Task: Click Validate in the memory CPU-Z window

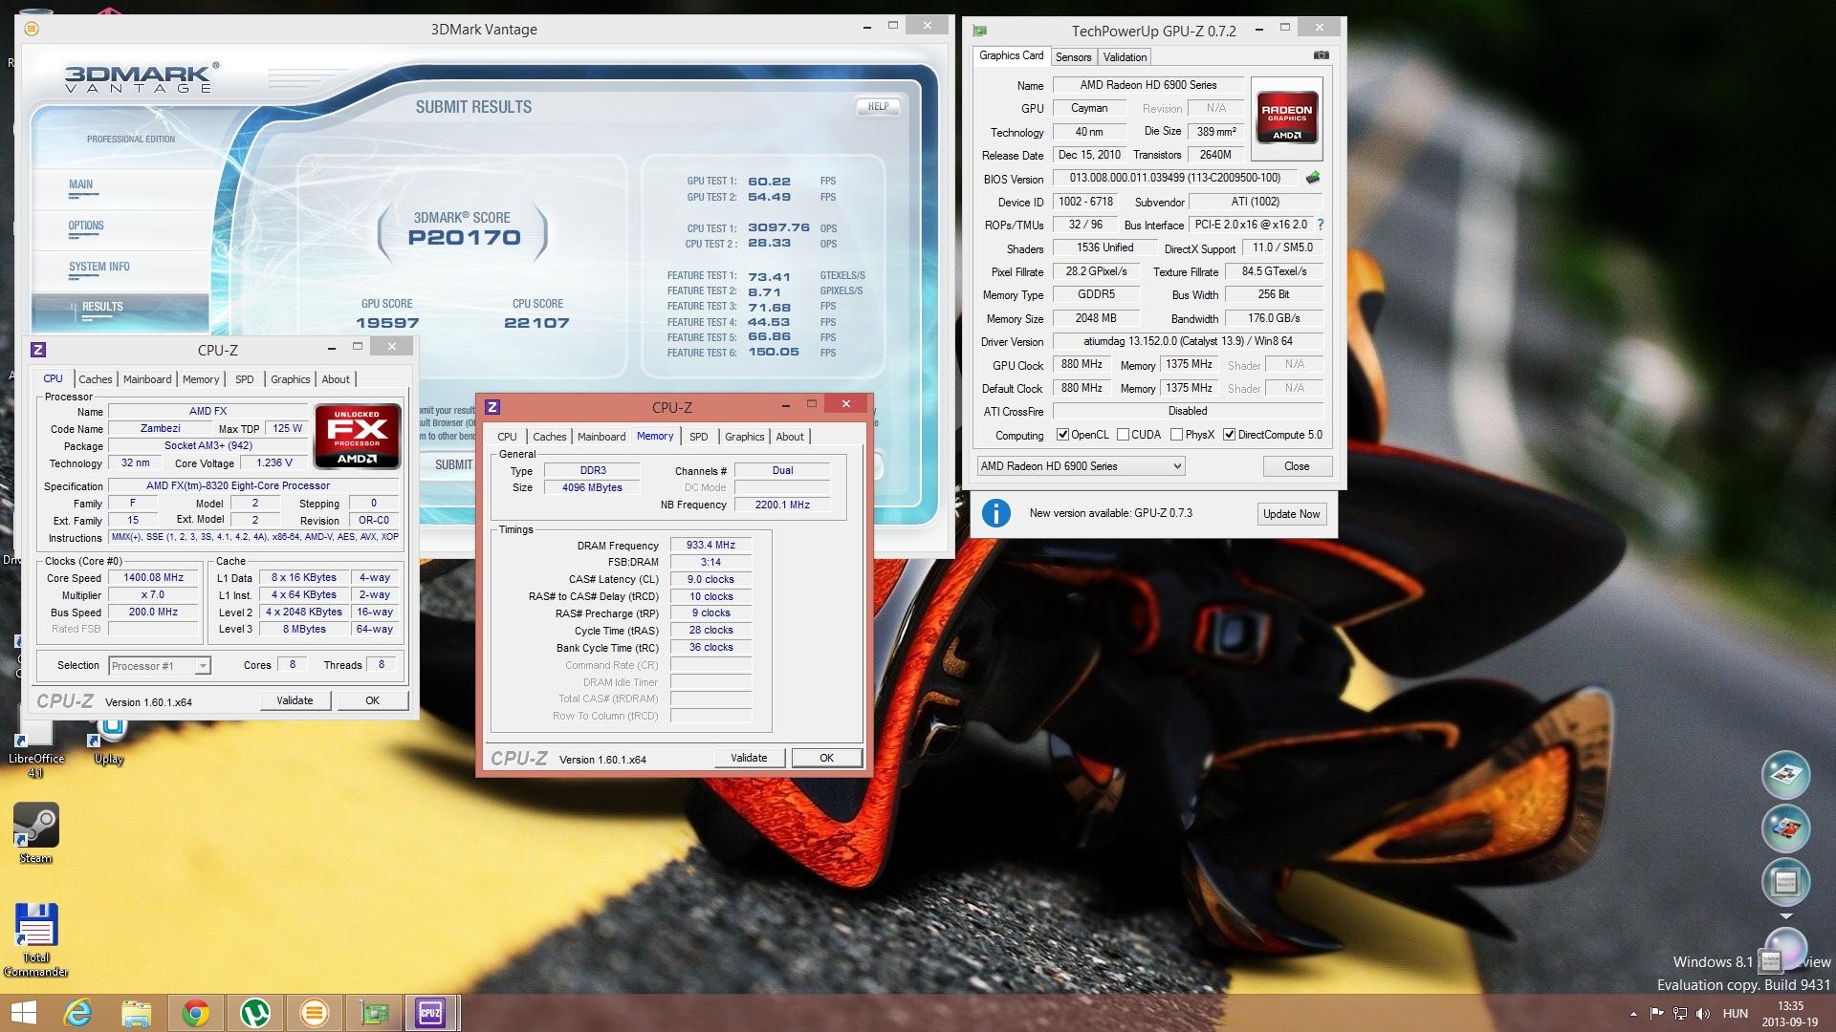Action: coord(749,758)
